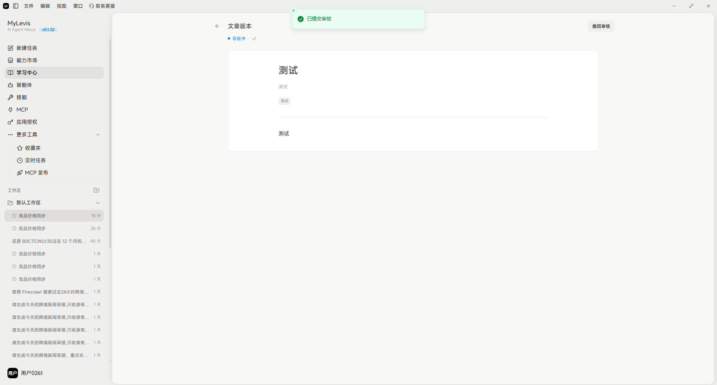This screenshot has width=717, height=385.
Task: Click the 审核中 status label
Action: 239,38
